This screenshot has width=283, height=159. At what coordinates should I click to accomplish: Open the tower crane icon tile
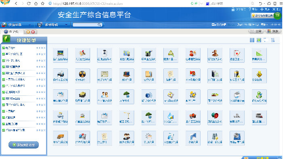[127, 118]
